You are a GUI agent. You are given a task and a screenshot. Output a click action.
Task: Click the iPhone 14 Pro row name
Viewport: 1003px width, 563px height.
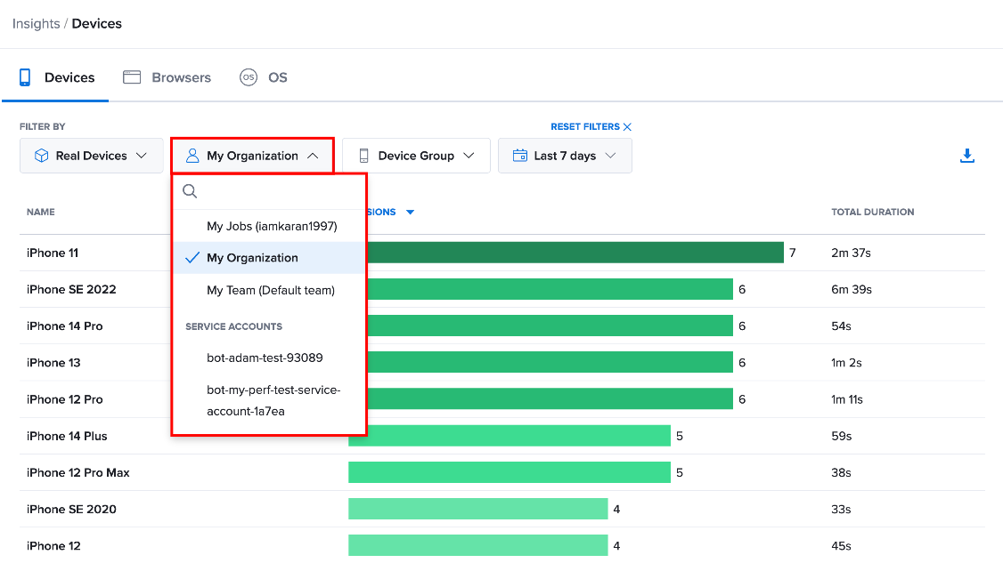[x=65, y=326]
